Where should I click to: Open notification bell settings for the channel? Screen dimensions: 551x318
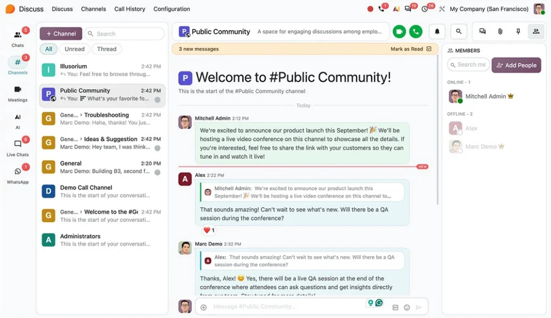(x=437, y=32)
